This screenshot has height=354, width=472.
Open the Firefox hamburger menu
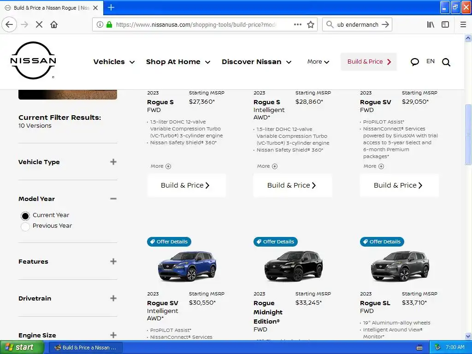click(463, 24)
